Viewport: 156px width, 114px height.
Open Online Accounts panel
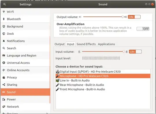(25, 70)
